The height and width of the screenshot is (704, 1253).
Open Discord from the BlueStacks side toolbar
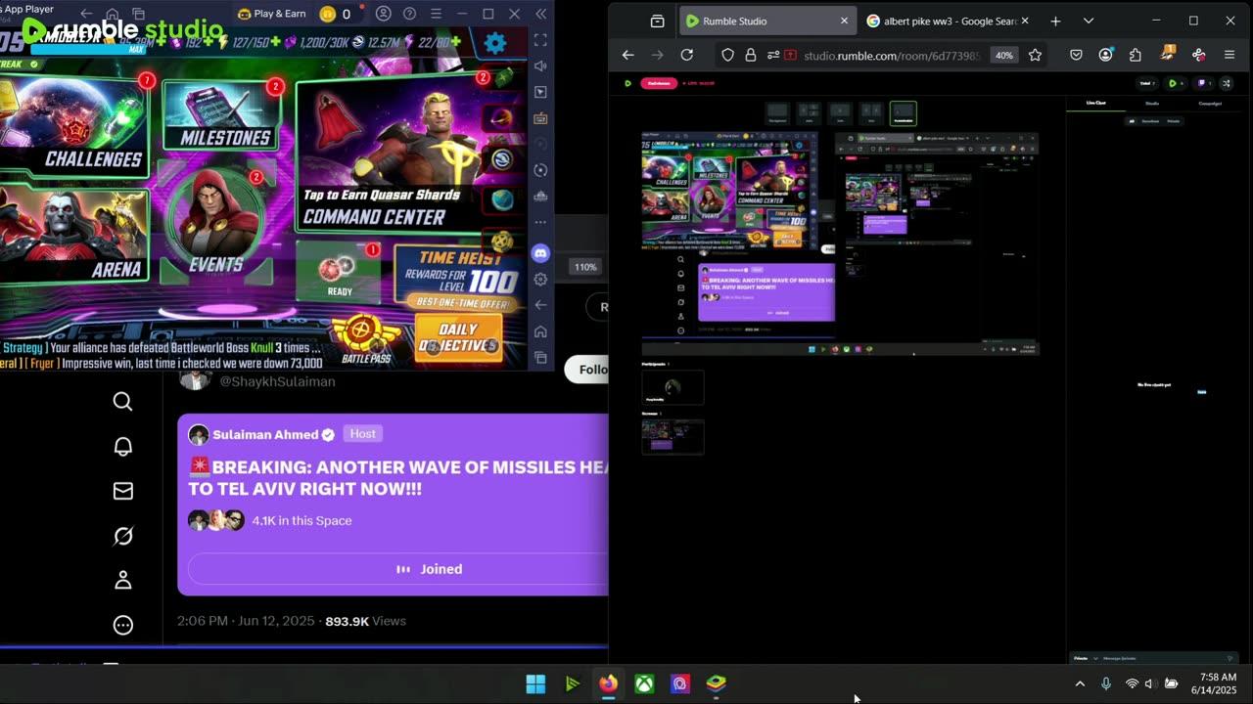(x=540, y=253)
